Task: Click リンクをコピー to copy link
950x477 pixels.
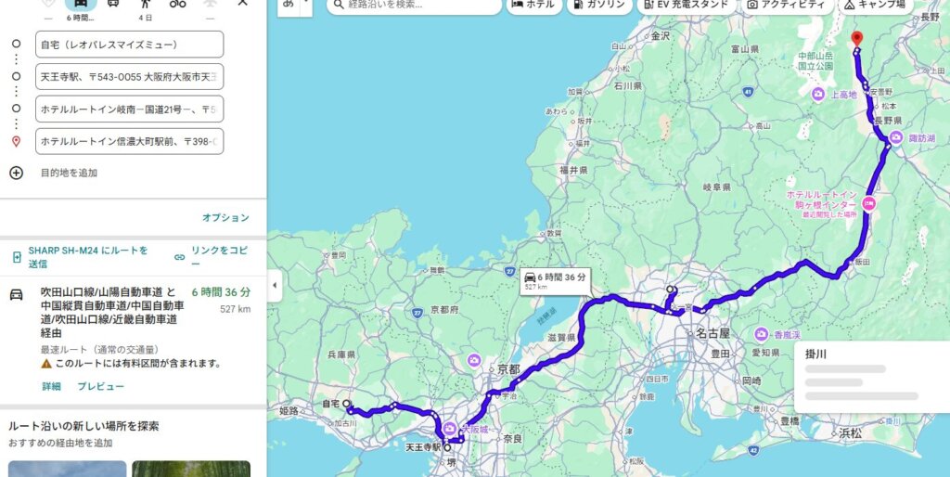Action: pyautogui.click(x=212, y=257)
